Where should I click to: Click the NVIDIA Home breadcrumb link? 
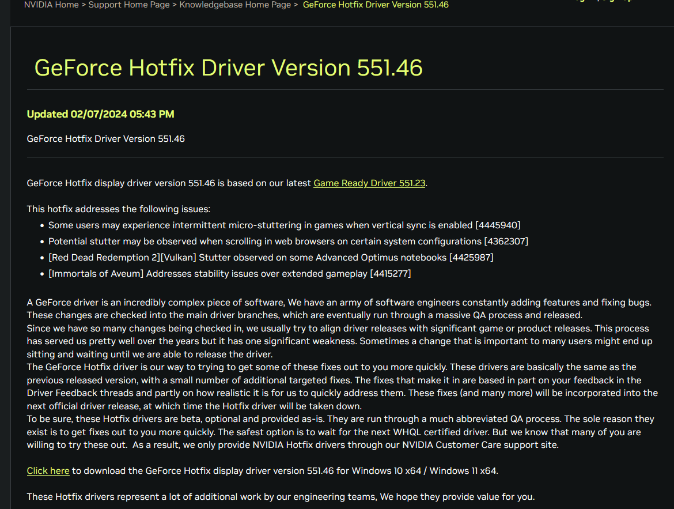coord(51,5)
